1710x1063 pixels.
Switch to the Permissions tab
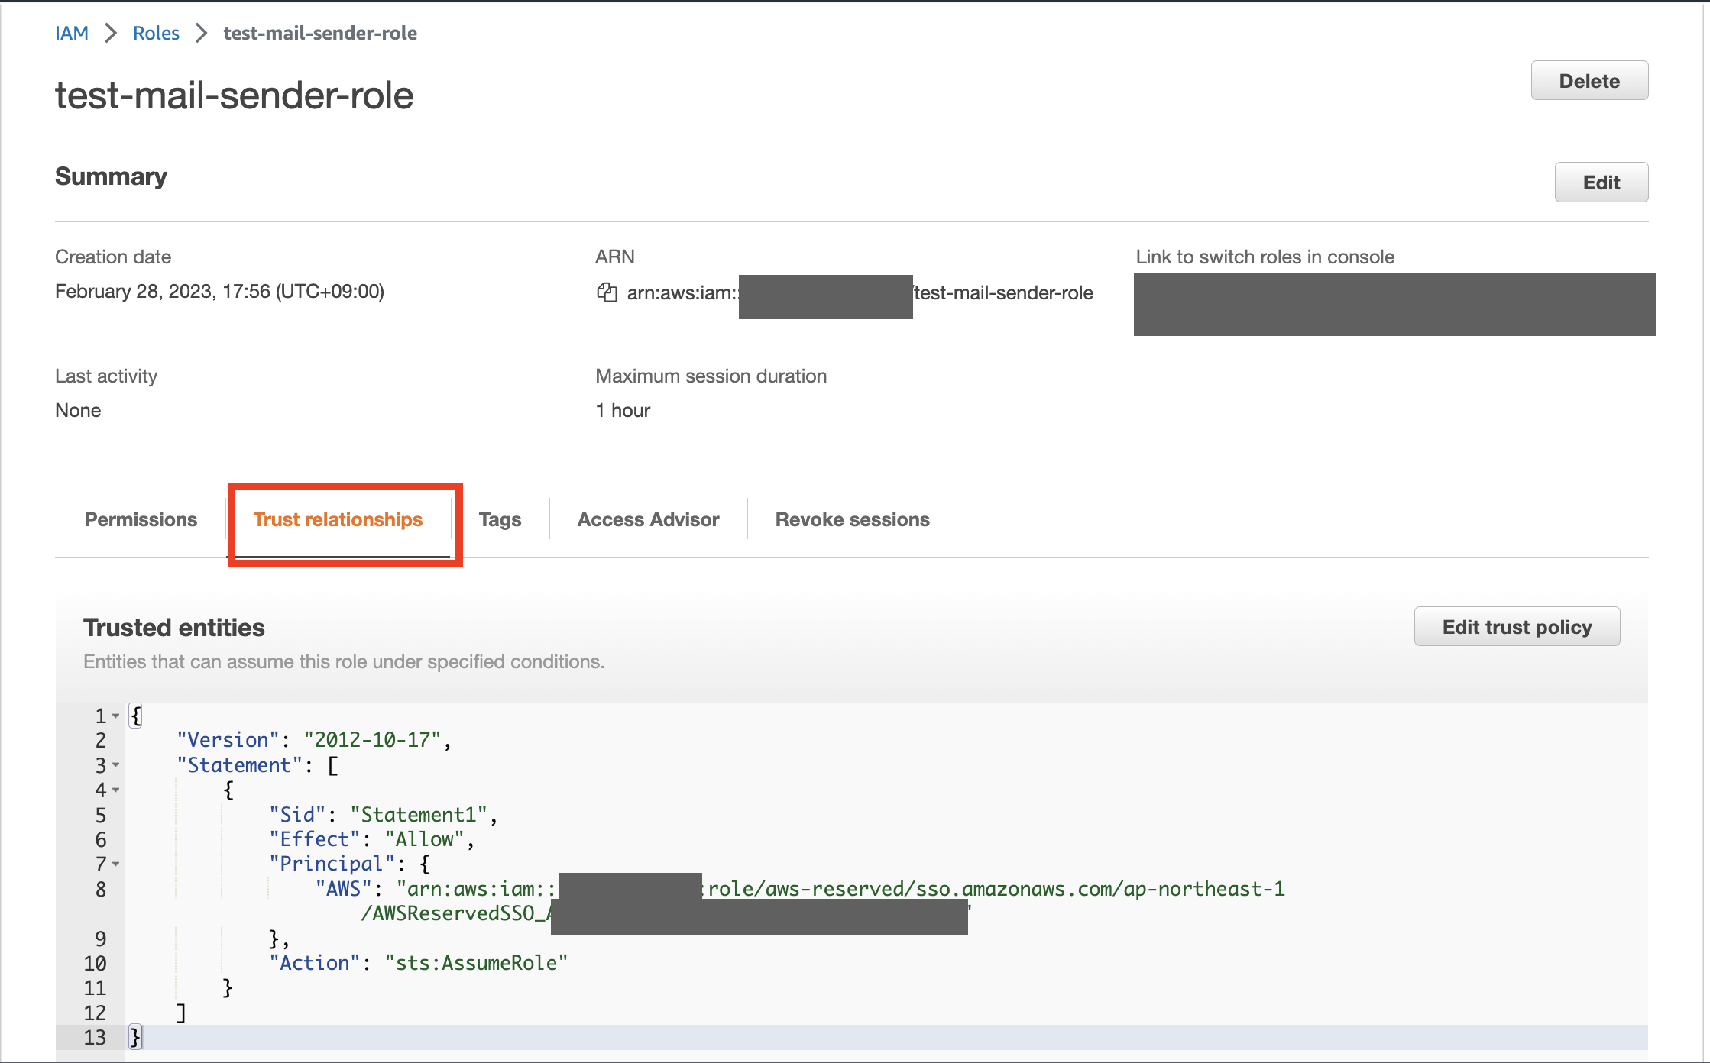coord(141,519)
